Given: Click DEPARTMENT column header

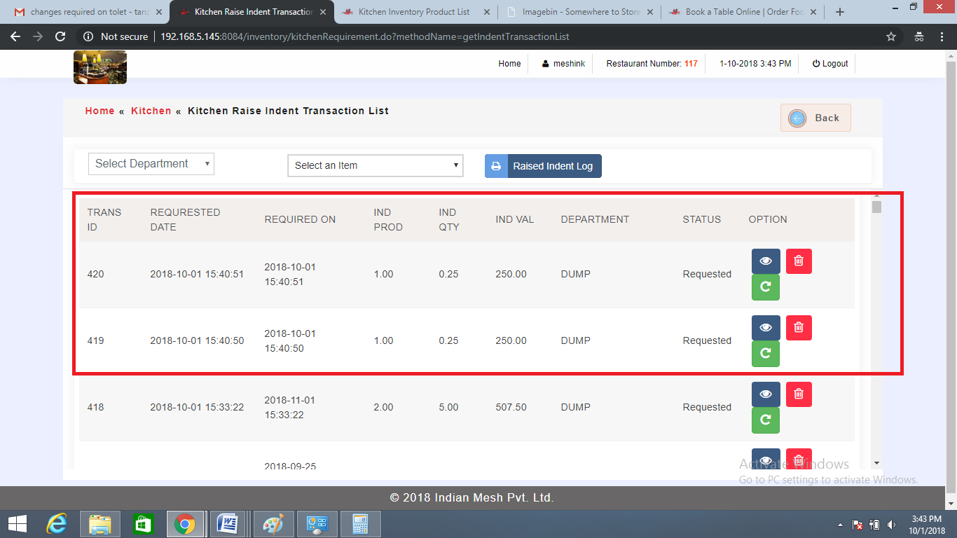Looking at the screenshot, I should click(x=595, y=219).
